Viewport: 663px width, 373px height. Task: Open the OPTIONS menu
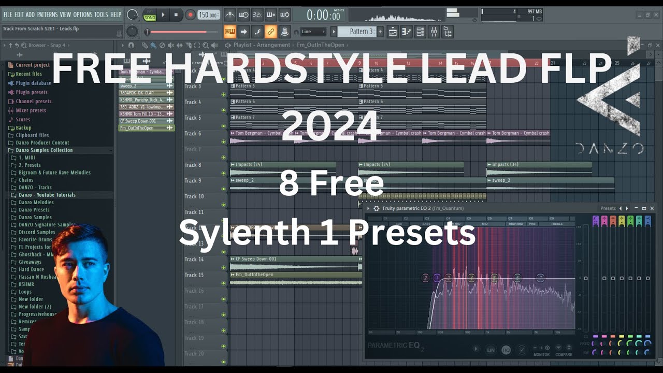(83, 15)
